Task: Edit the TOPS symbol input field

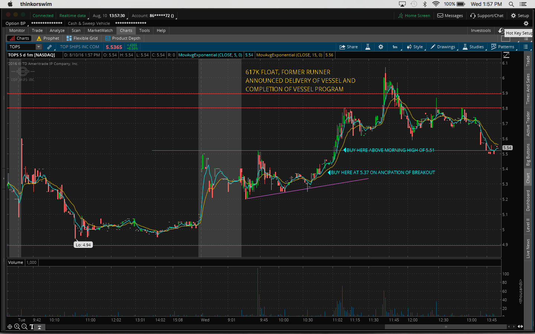Action: pos(22,47)
